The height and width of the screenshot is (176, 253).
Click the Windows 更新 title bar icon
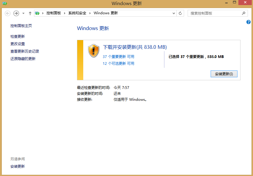(x=4, y=3)
